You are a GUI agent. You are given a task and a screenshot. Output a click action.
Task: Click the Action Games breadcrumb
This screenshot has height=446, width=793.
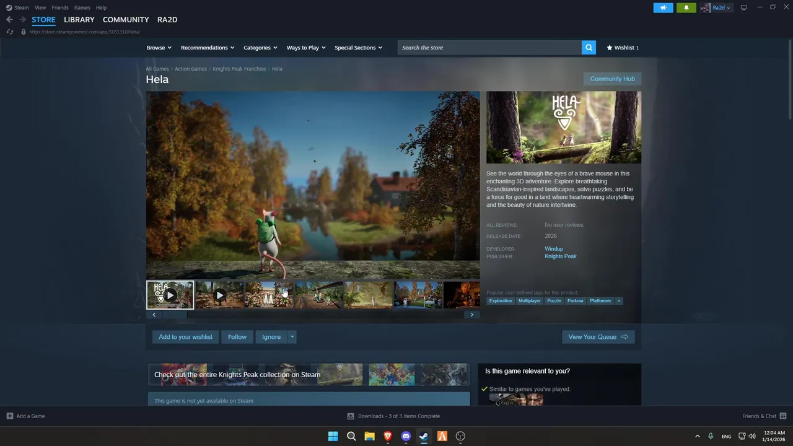tap(191, 69)
